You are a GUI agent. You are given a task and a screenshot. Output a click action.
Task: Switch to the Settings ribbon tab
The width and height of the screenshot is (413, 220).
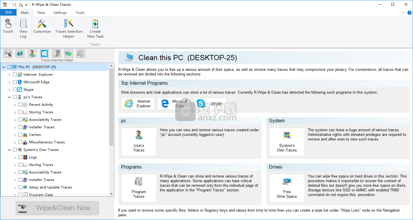pos(60,12)
